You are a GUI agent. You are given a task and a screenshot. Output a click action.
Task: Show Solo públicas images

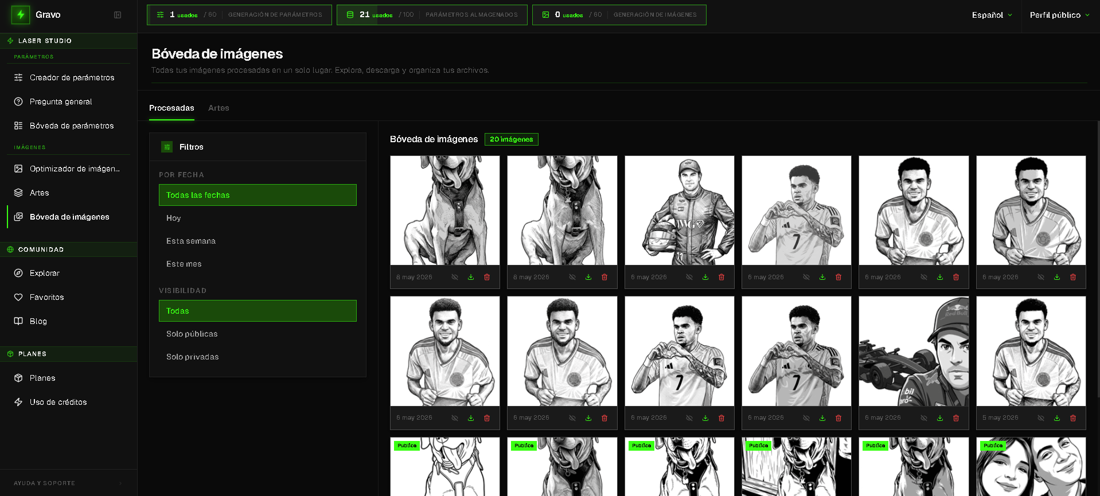point(258,334)
